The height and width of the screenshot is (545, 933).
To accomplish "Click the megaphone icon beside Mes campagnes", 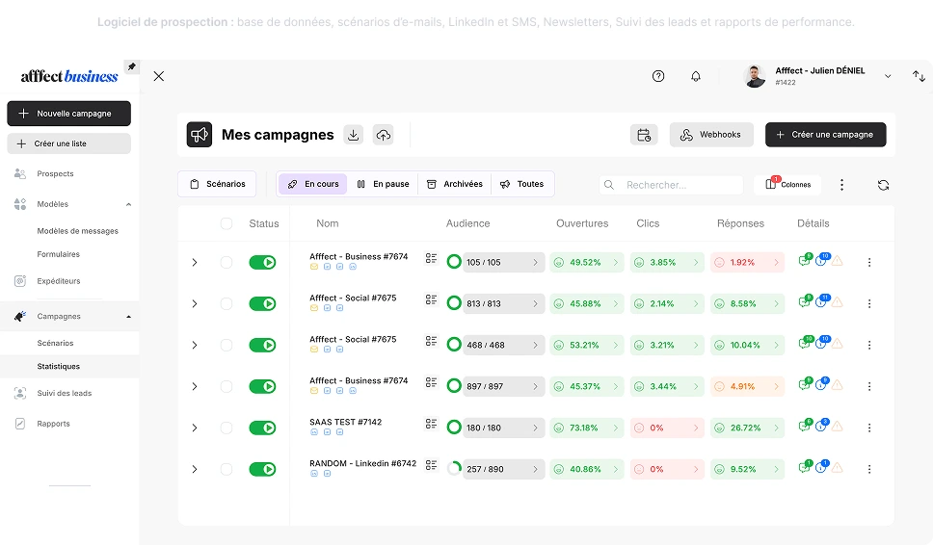I will (200, 135).
